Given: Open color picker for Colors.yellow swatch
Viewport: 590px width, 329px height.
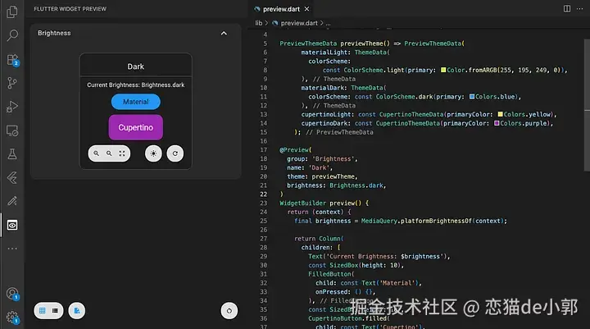Looking at the screenshot, I should tap(500, 114).
